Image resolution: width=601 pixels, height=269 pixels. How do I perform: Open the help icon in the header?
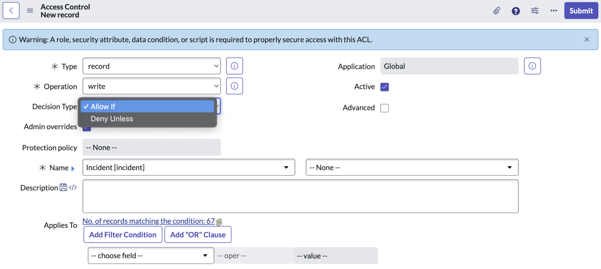(x=516, y=11)
